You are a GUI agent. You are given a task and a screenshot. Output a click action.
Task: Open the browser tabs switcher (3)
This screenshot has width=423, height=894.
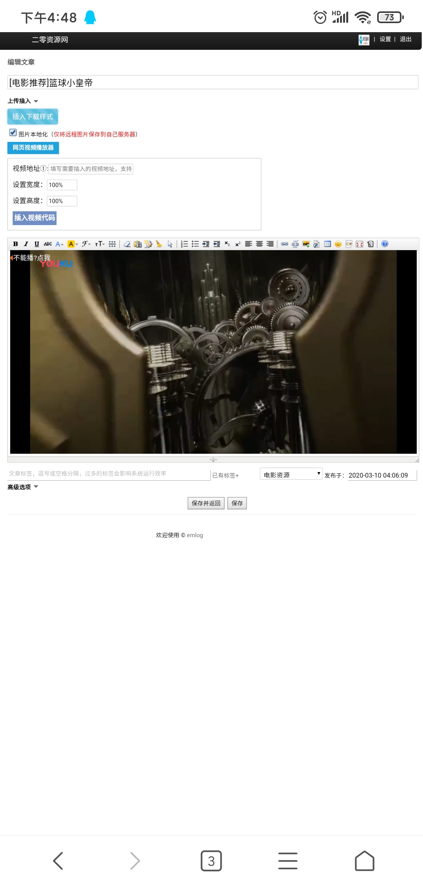pyautogui.click(x=211, y=861)
